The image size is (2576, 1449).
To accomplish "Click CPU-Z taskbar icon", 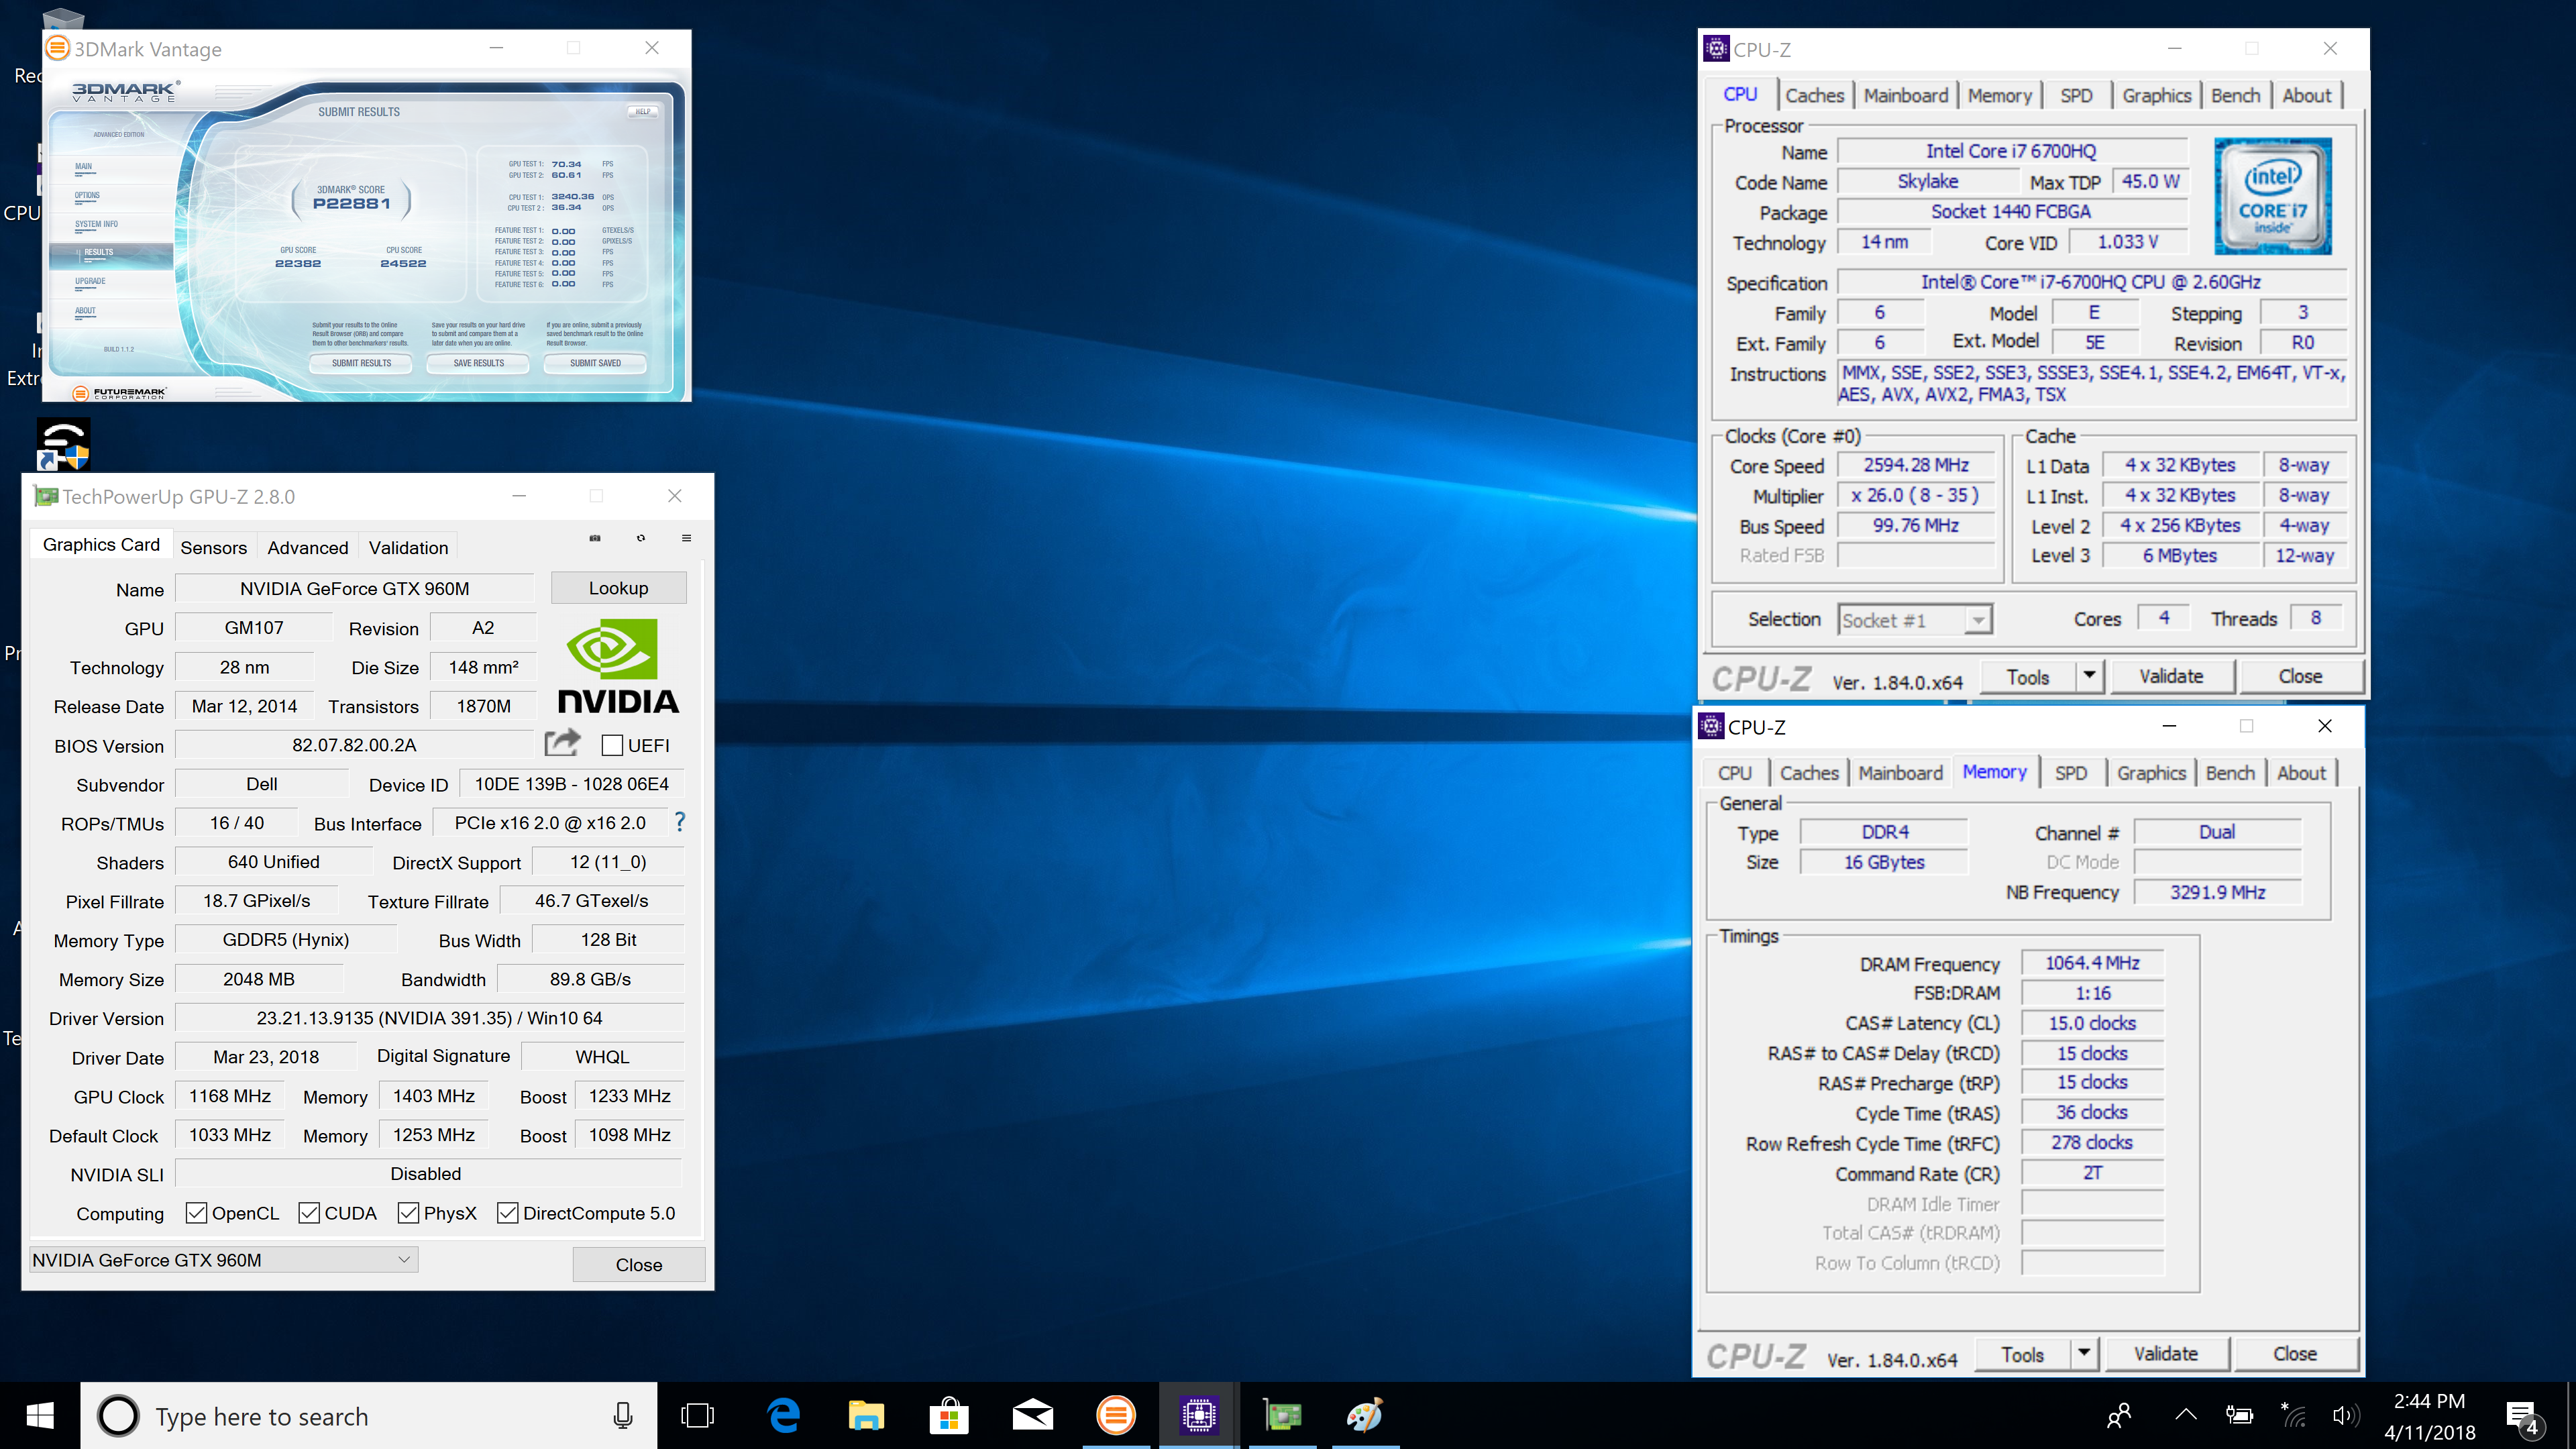I will 1198,1415.
